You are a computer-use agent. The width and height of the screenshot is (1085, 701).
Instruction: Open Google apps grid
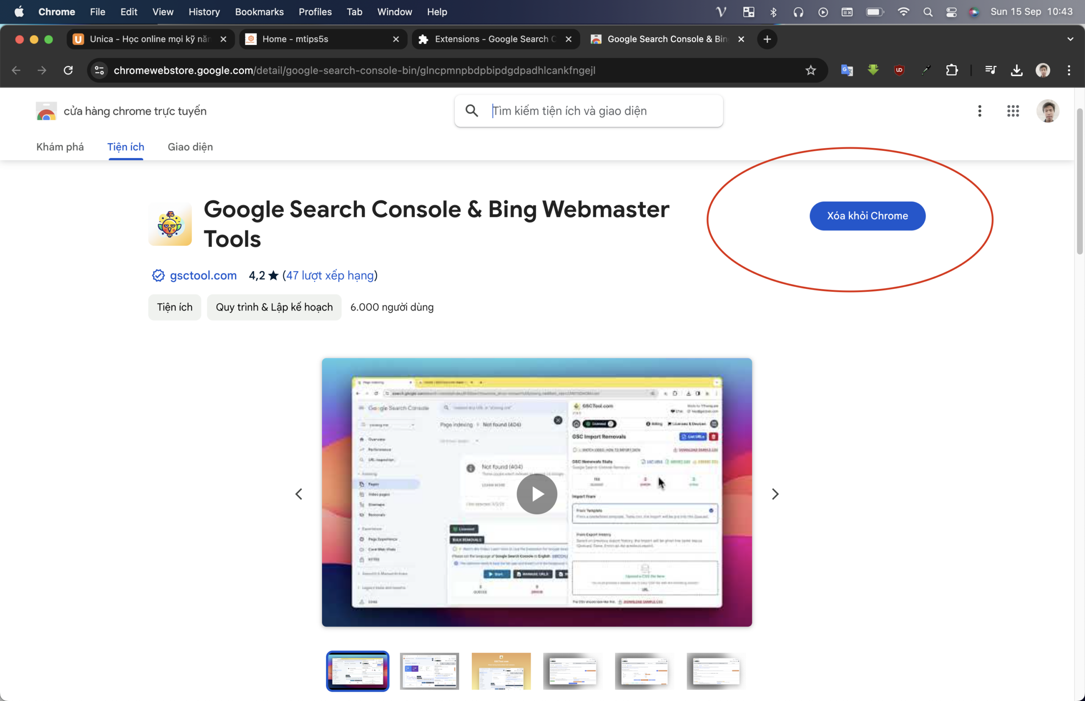click(x=1013, y=111)
